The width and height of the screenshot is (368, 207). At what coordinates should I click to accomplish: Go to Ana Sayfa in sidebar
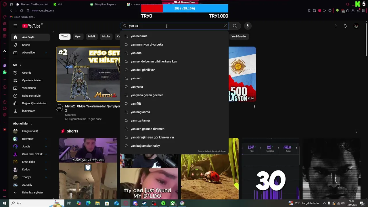pos(30,37)
